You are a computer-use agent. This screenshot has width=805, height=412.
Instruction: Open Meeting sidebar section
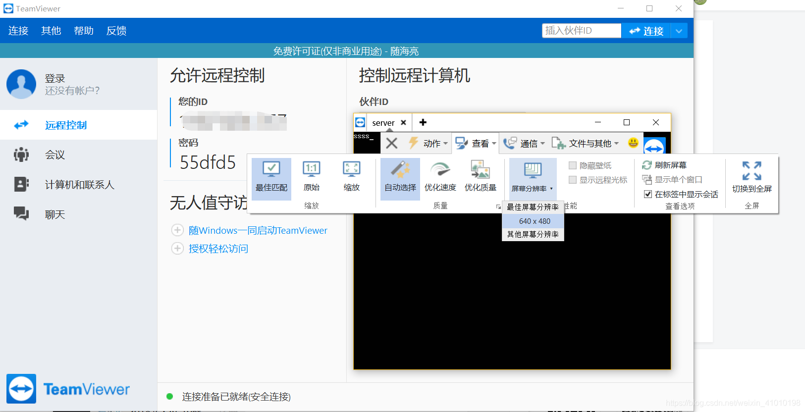(x=79, y=154)
